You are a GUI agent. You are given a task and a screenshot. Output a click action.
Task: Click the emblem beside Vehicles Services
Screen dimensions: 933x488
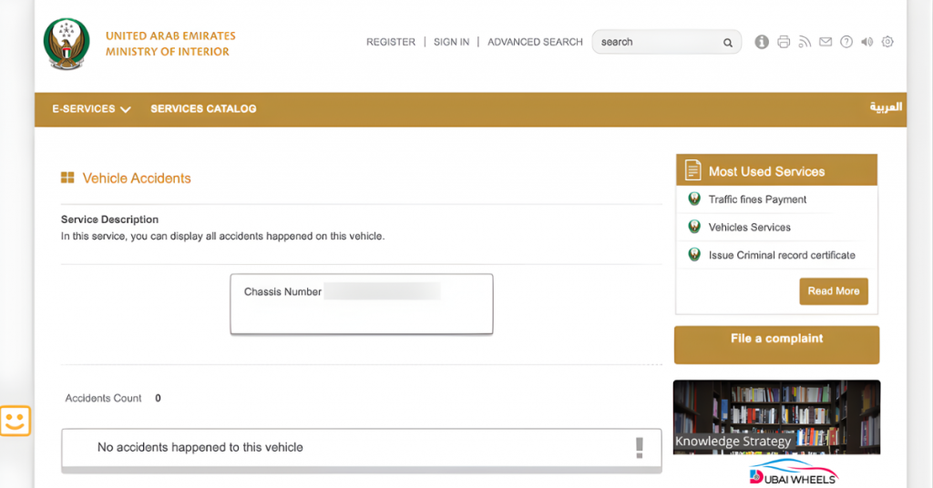point(693,227)
